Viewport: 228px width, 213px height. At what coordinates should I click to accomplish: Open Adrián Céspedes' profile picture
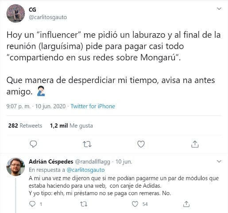coord(15,167)
